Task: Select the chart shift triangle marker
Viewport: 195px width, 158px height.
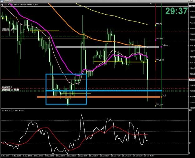Action: click(151, 4)
